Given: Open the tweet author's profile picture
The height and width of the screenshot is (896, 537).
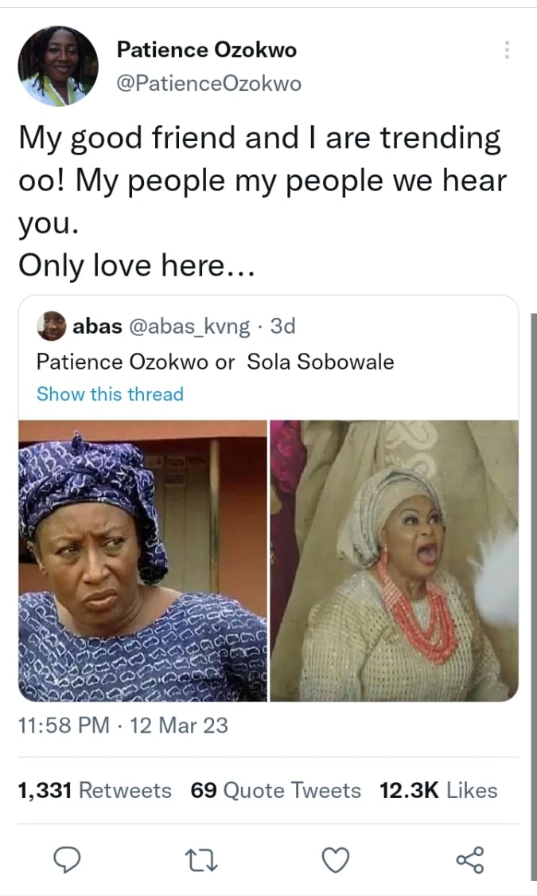Looking at the screenshot, I should point(58,65).
